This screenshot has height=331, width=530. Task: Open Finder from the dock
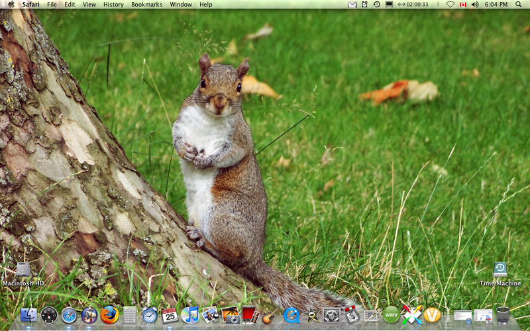pos(28,315)
